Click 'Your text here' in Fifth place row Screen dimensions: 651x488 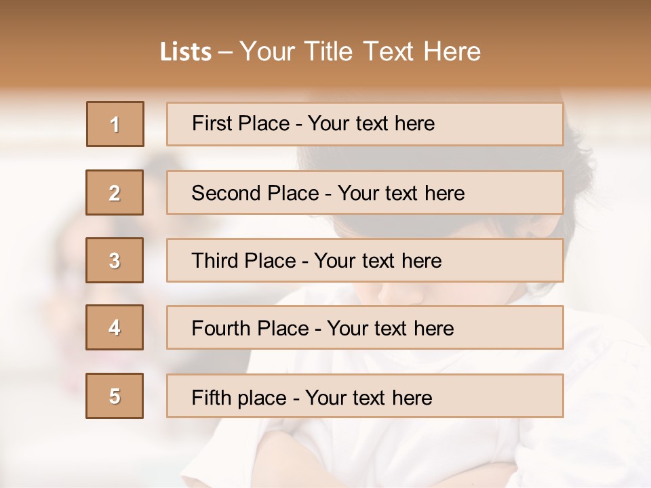point(368,397)
